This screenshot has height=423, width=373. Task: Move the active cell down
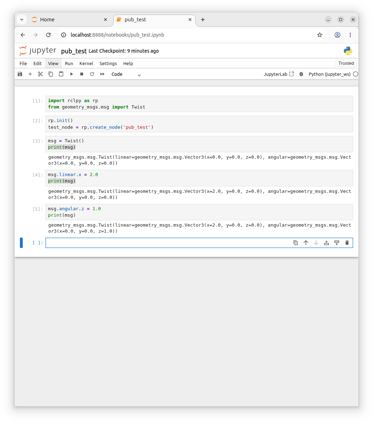pyautogui.click(x=316, y=243)
